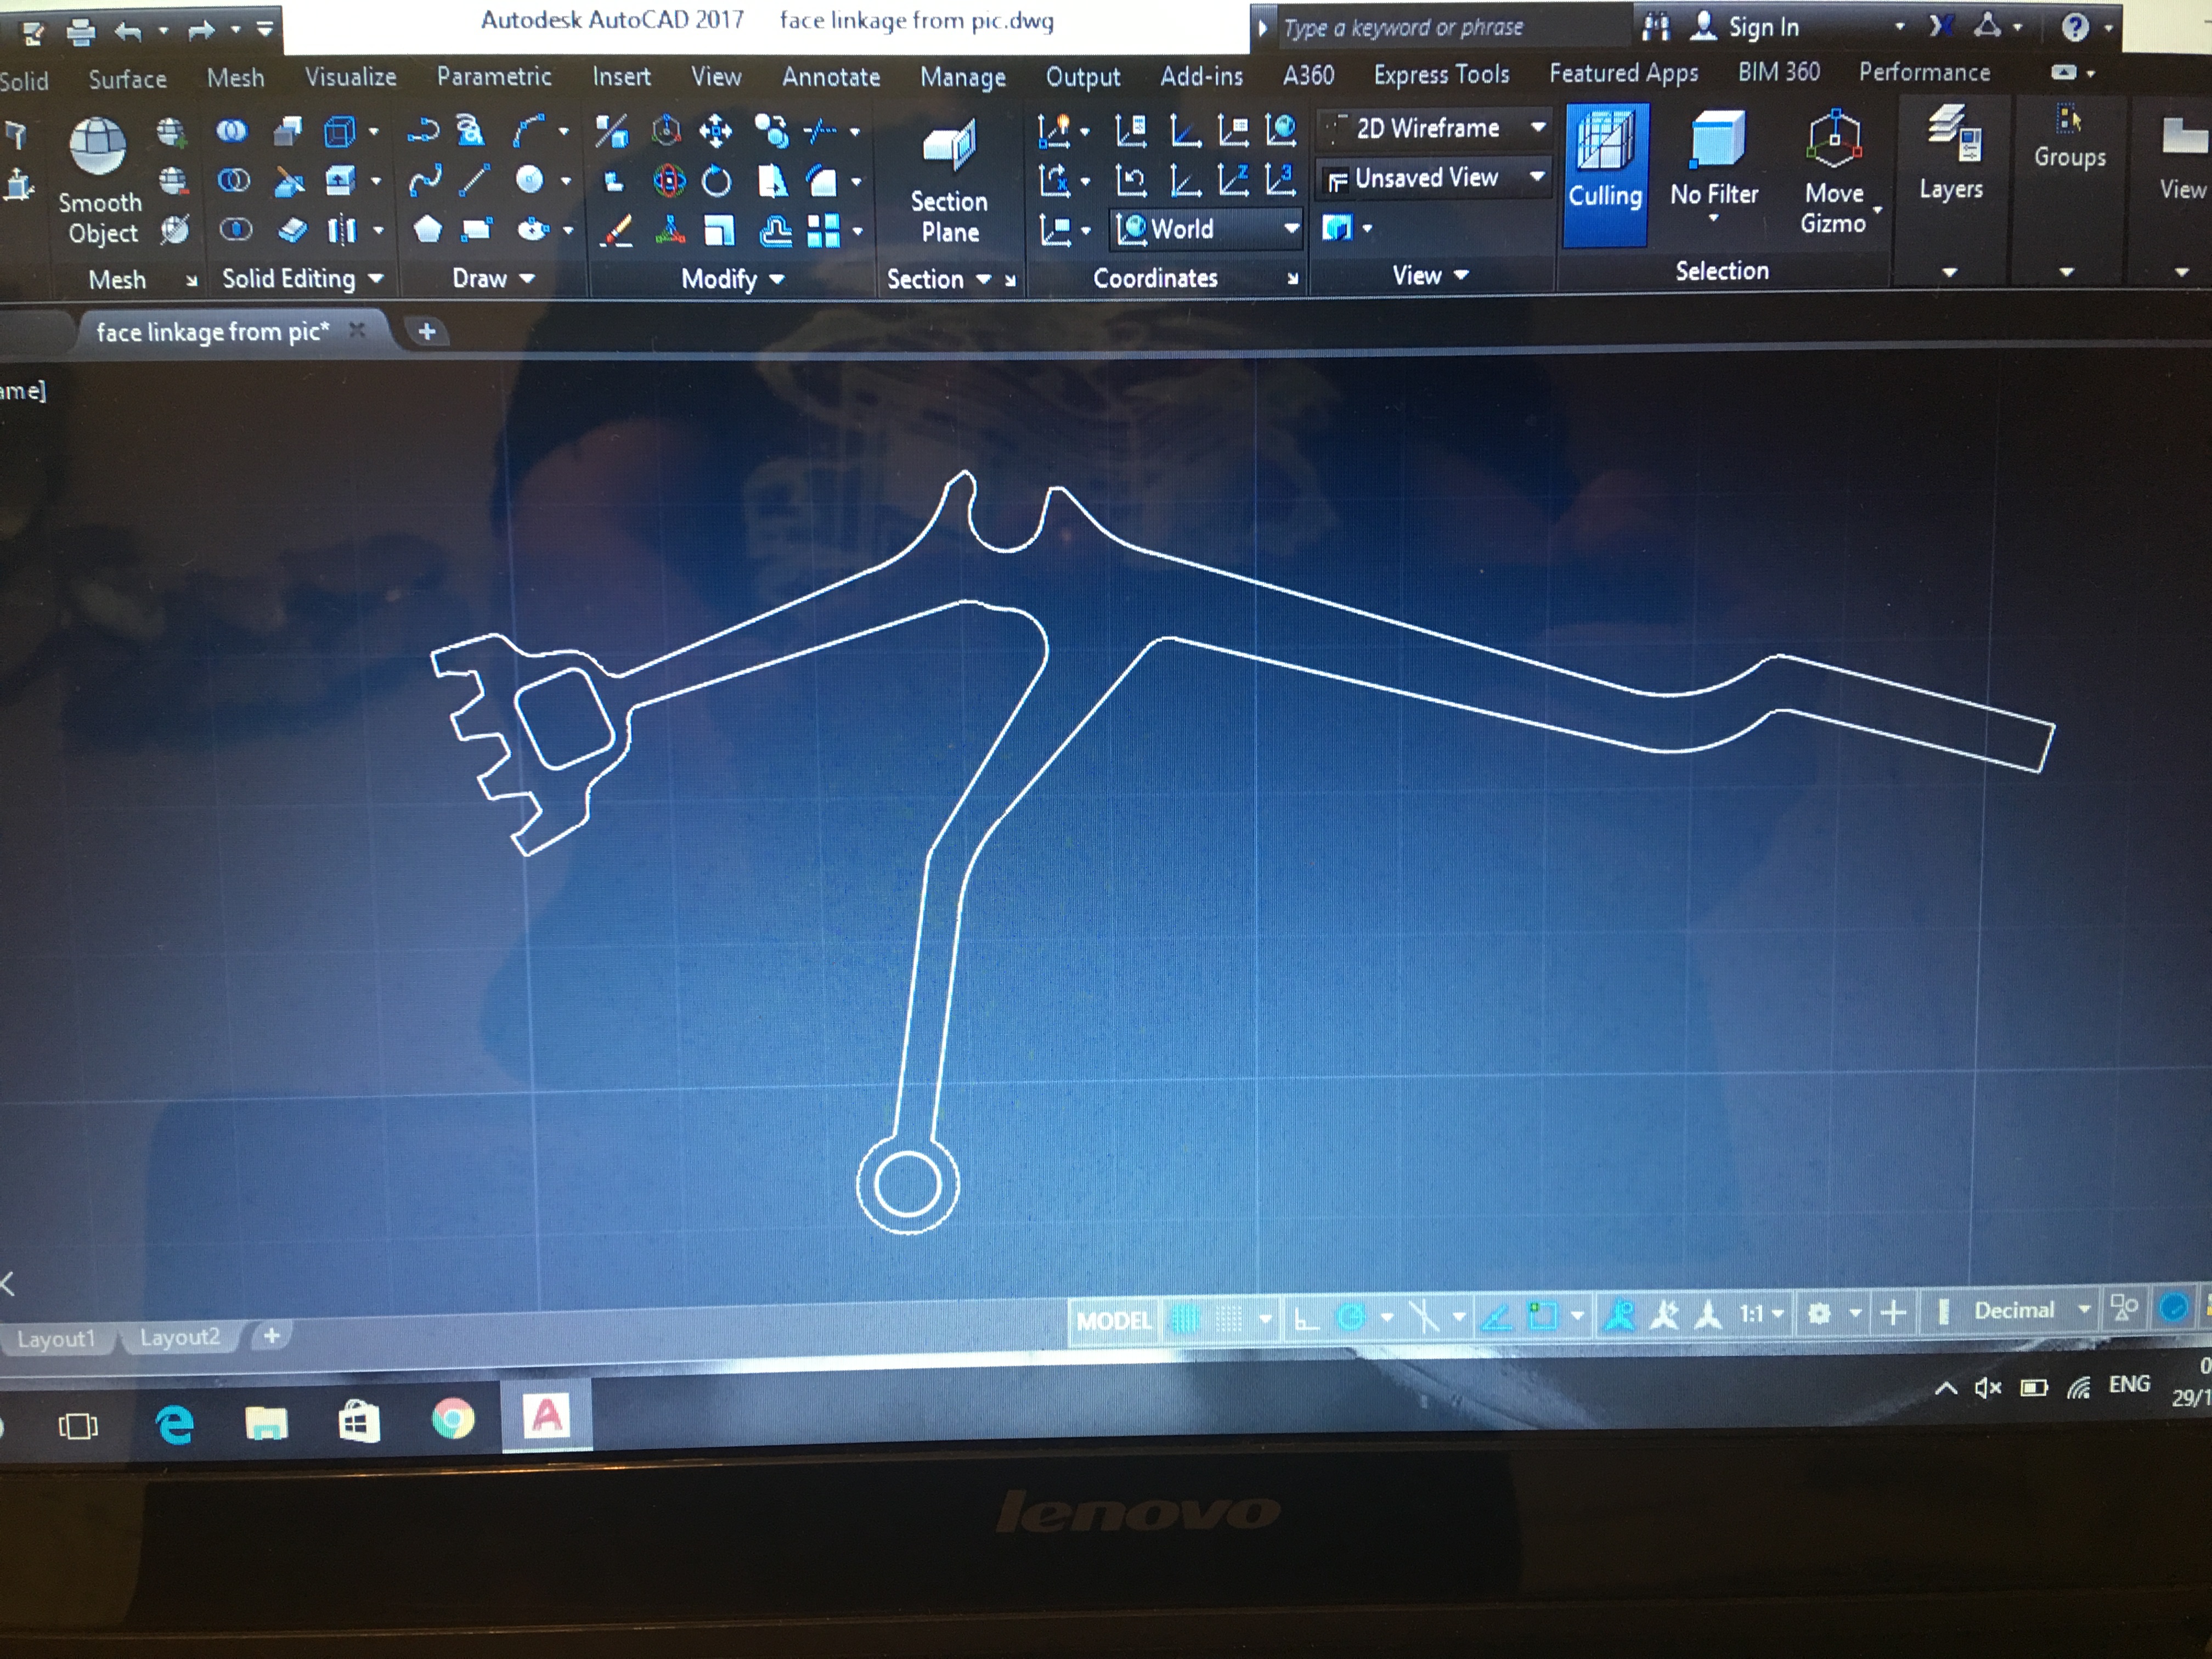Select the 3D Rotate gizmo tool
Image resolution: width=2212 pixels, height=1659 pixels.
tap(669, 181)
